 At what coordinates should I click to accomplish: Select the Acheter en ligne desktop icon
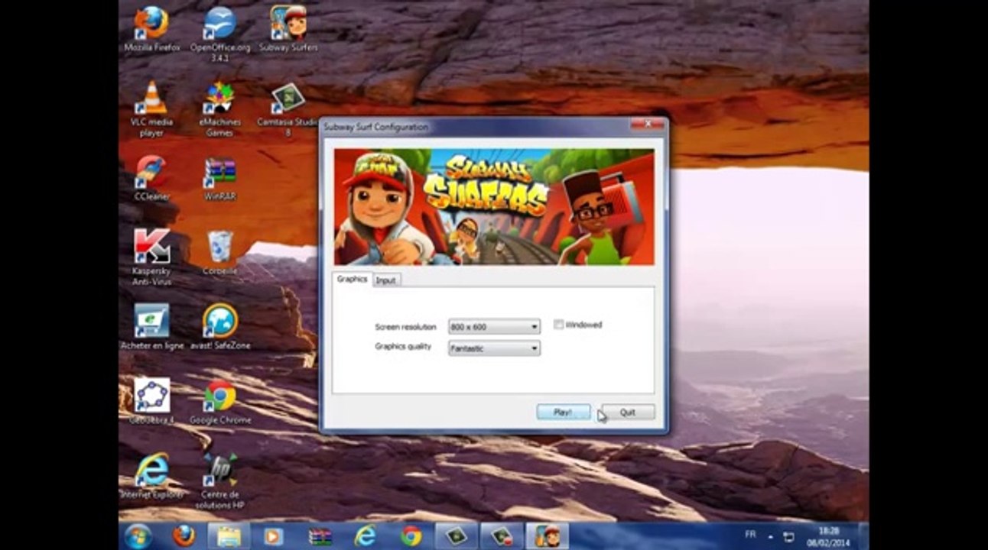(x=152, y=327)
